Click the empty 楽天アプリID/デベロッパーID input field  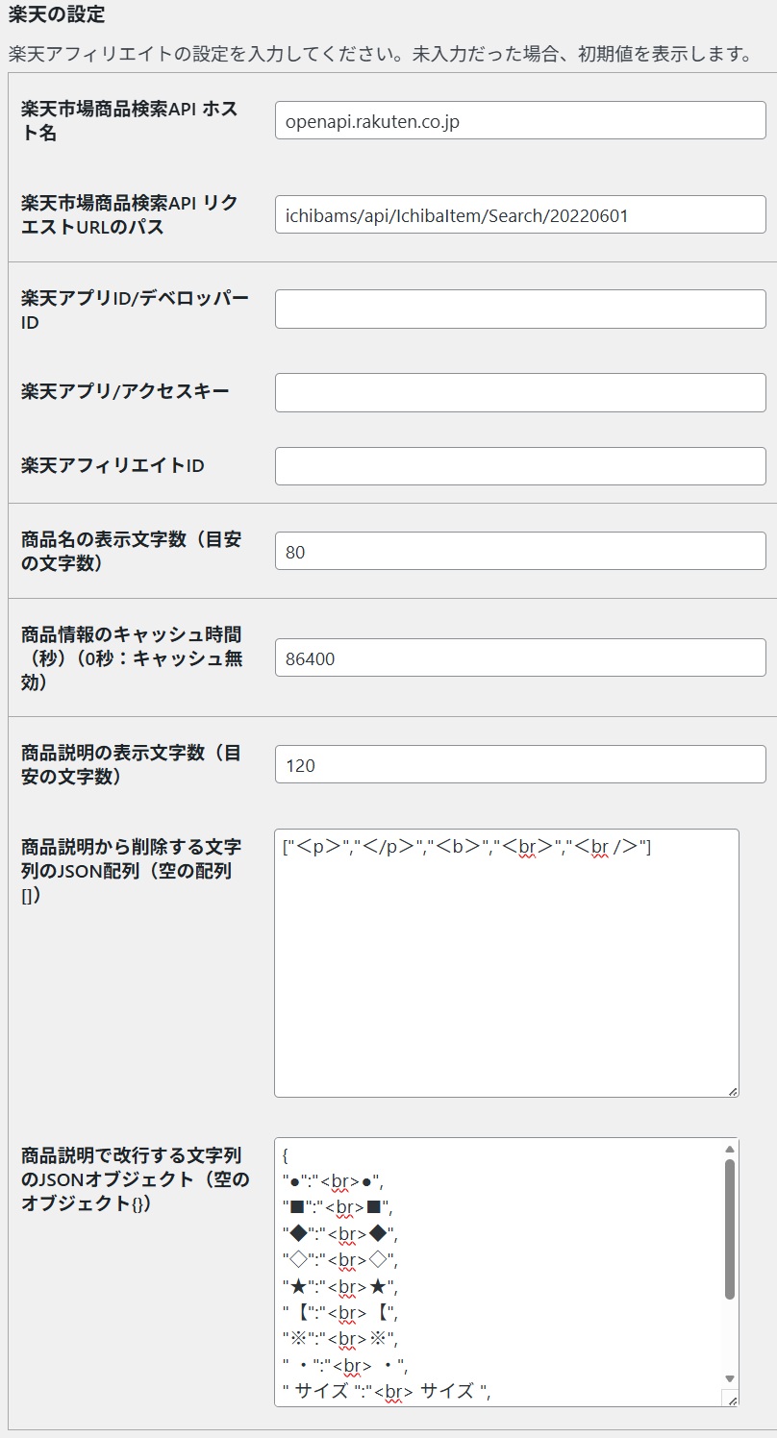point(519,308)
